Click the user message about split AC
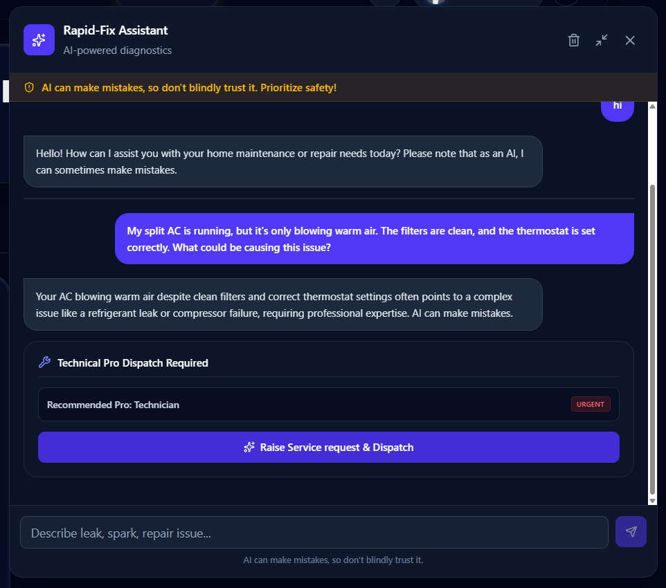Image resolution: width=666 pixels, height=588 pixels. (375, 239)
